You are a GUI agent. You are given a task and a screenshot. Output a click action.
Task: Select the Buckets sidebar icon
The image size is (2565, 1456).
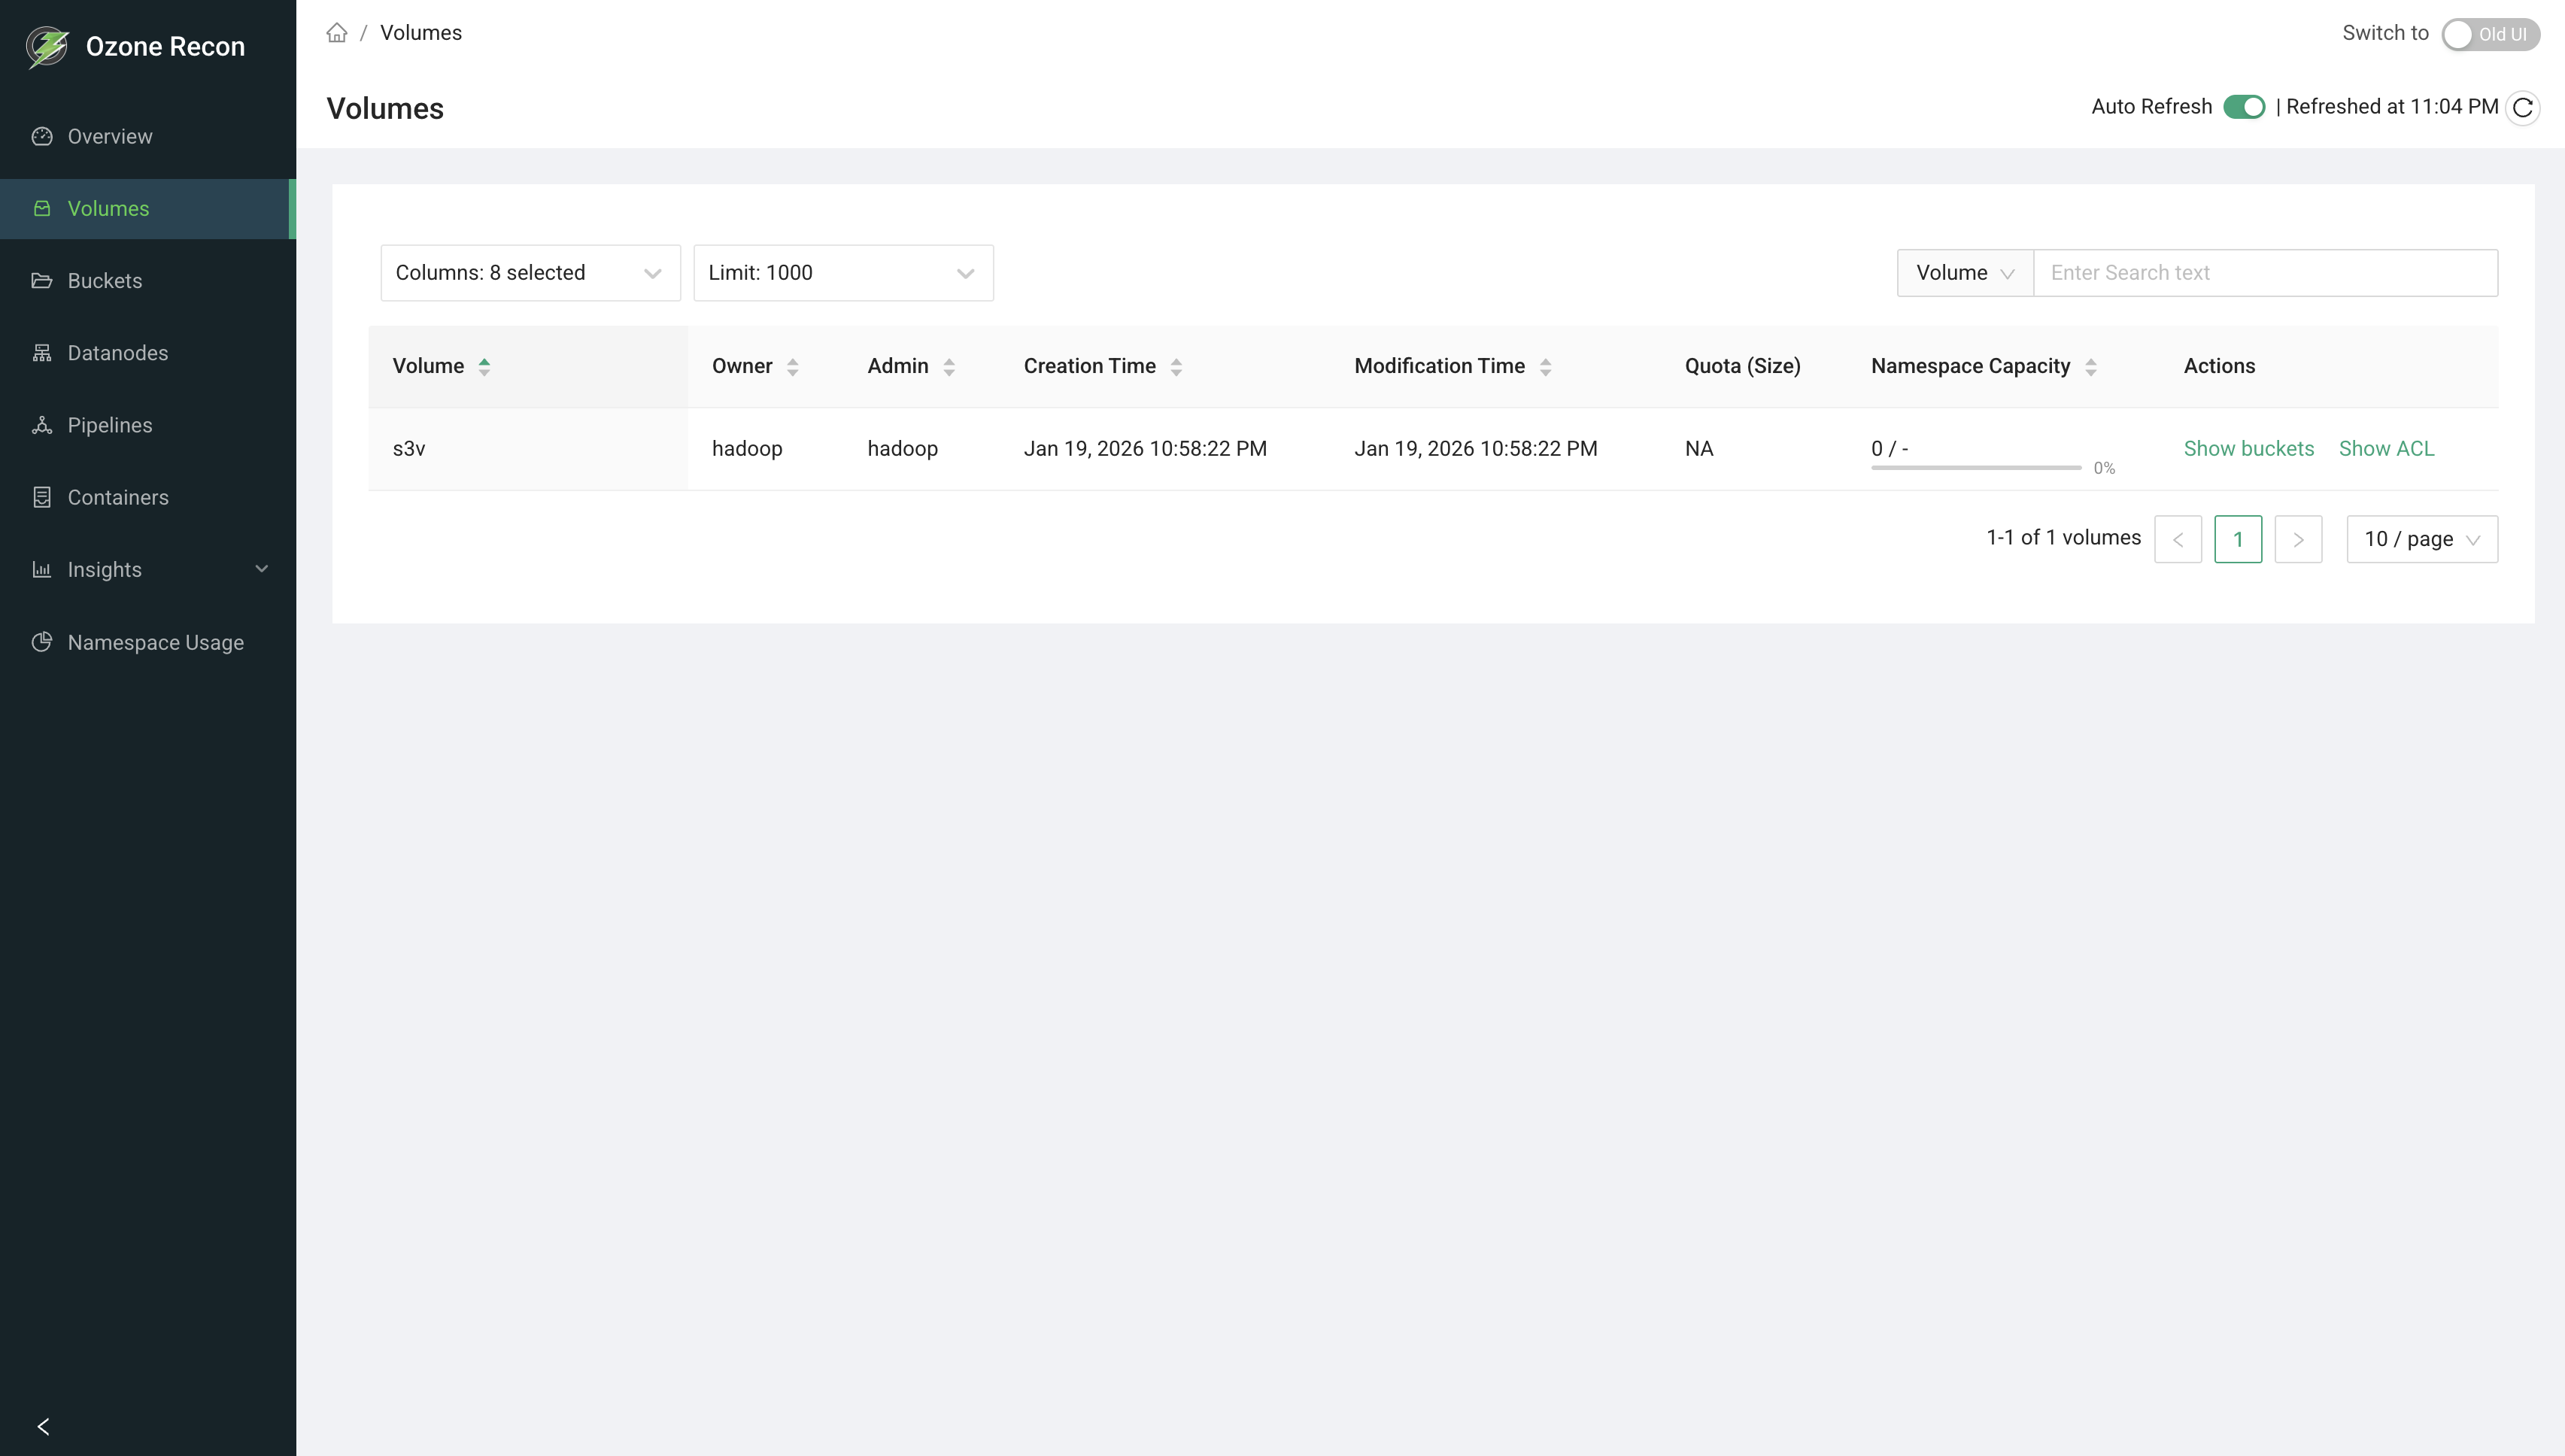[x=42, y=280]
